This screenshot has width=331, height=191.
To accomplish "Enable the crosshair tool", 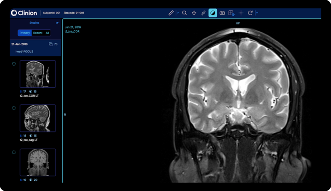I will [241, 13].
